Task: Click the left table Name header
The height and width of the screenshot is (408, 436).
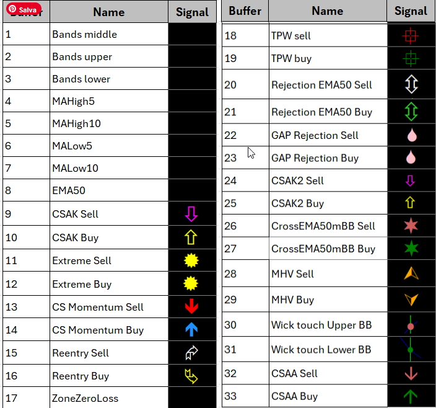Action: 109,12
